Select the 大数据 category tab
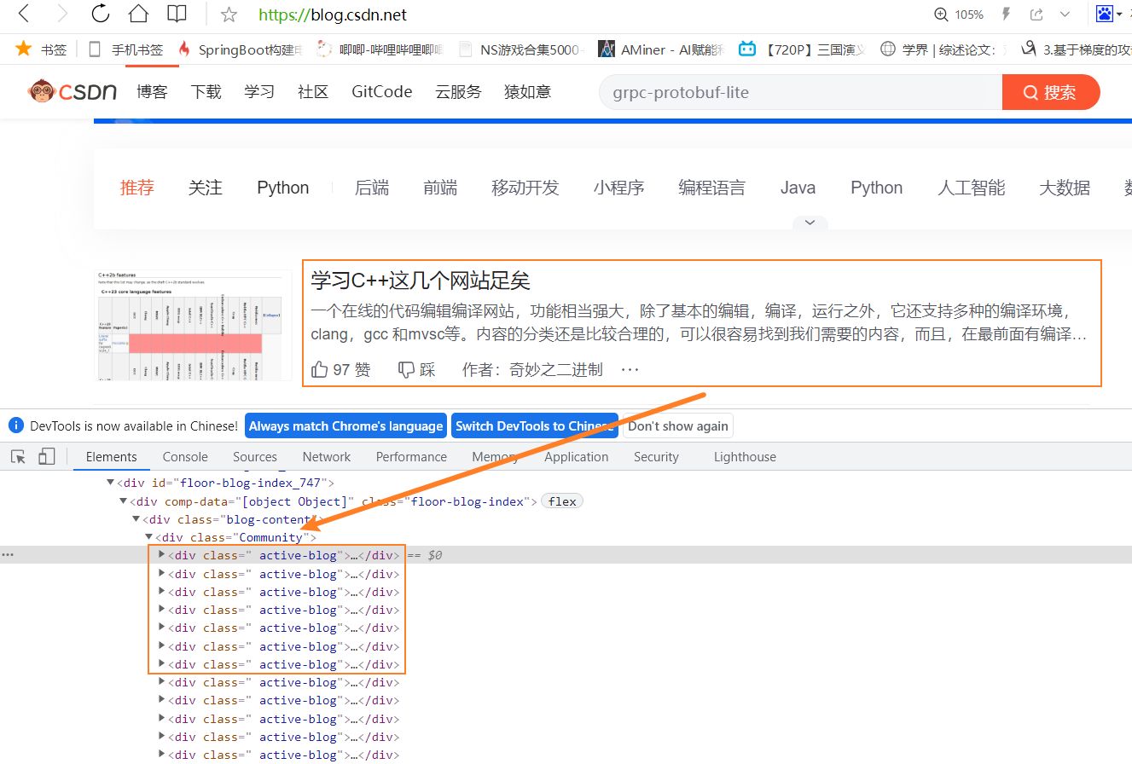Screen dimensions: 1132x764 tap(1065, 188)
